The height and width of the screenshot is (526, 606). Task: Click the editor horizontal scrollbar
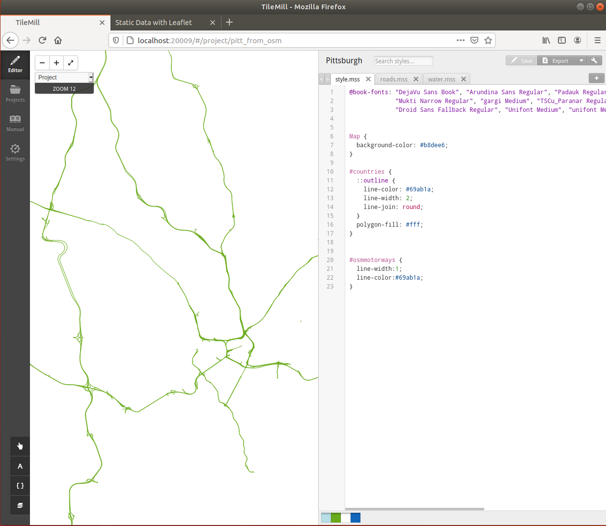414,509
